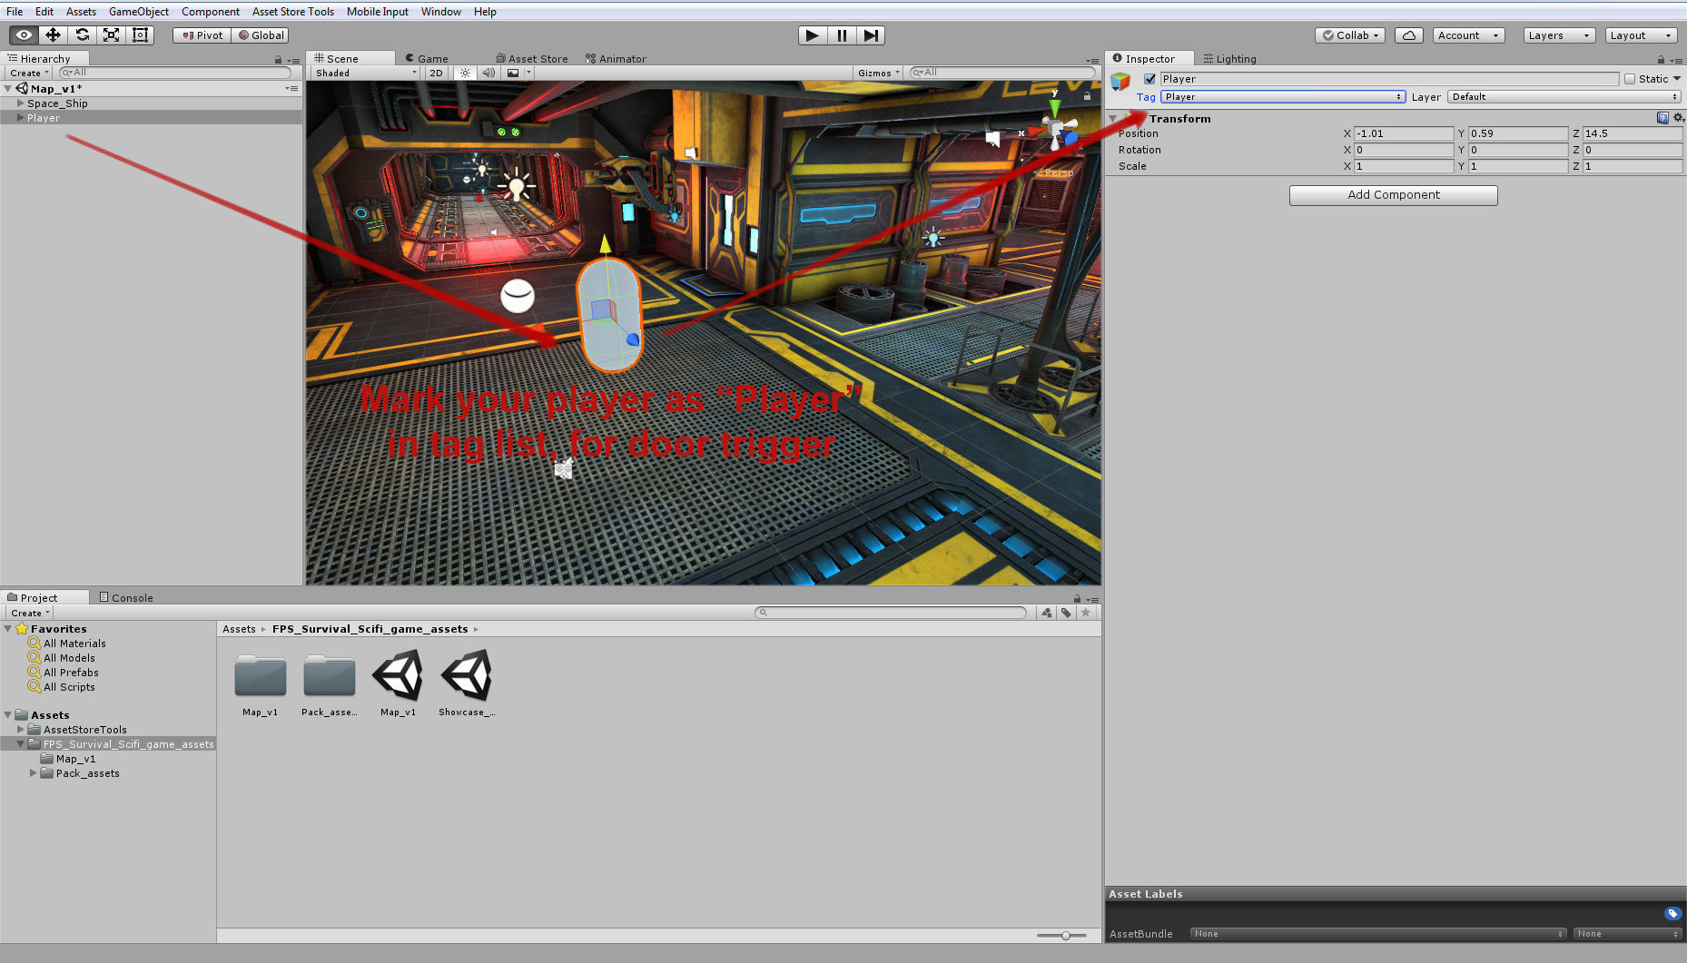Open the Account dropdown
This screenshot has width=1687, height=963.
point(1468,35)
